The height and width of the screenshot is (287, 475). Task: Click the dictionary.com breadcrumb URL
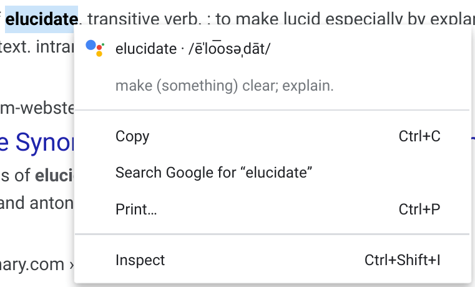[x=34, y=264]
